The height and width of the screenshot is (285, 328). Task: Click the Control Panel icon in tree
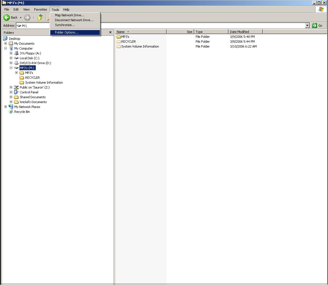click(x=16, y=92)
